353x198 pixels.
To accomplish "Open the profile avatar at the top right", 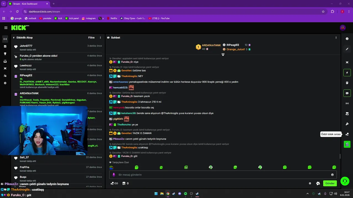I will [x=343, y=28].
